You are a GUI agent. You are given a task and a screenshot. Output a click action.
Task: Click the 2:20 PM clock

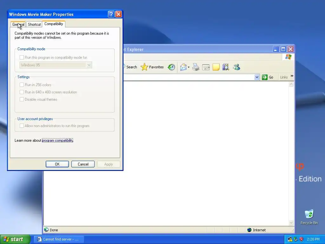[x=313, y=239]
